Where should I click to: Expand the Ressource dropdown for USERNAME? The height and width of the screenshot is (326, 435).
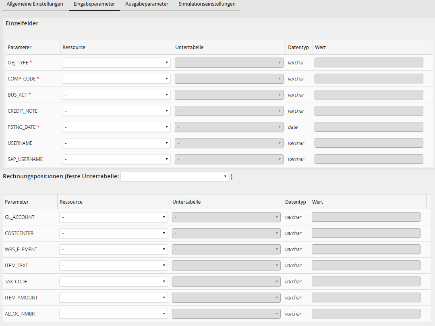point(116,143)
